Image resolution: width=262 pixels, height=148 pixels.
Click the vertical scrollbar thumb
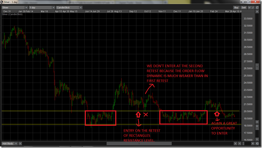(x=257, y=67)
